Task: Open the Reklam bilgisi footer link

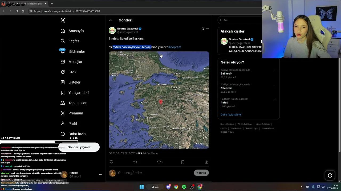Action: 252,128
